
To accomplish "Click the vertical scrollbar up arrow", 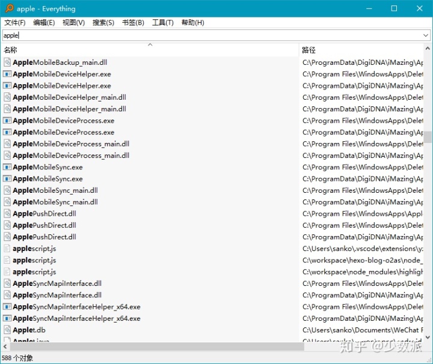I will point(428,49).
